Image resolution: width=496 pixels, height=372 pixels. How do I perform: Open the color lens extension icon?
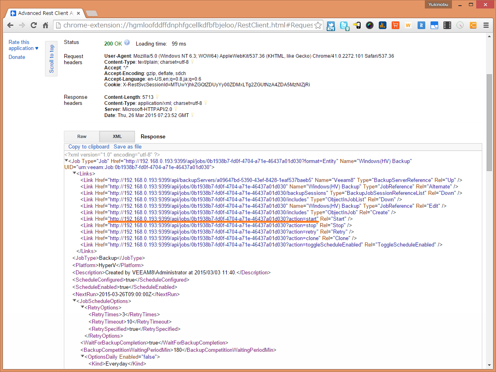369,25
